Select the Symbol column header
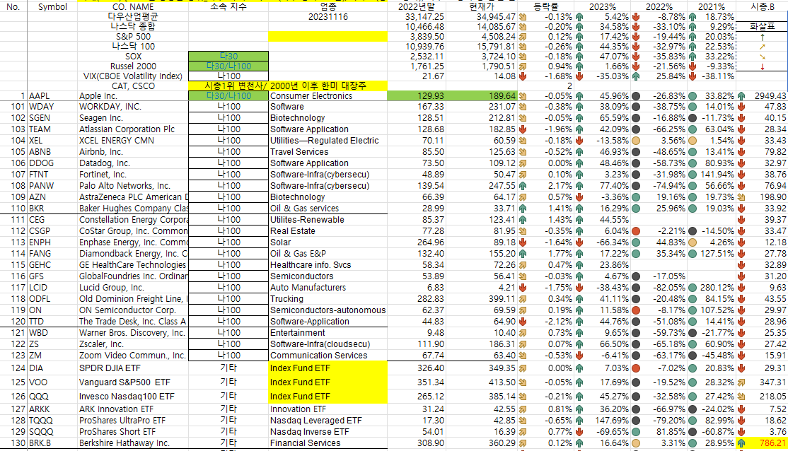 tap(52, 7)
